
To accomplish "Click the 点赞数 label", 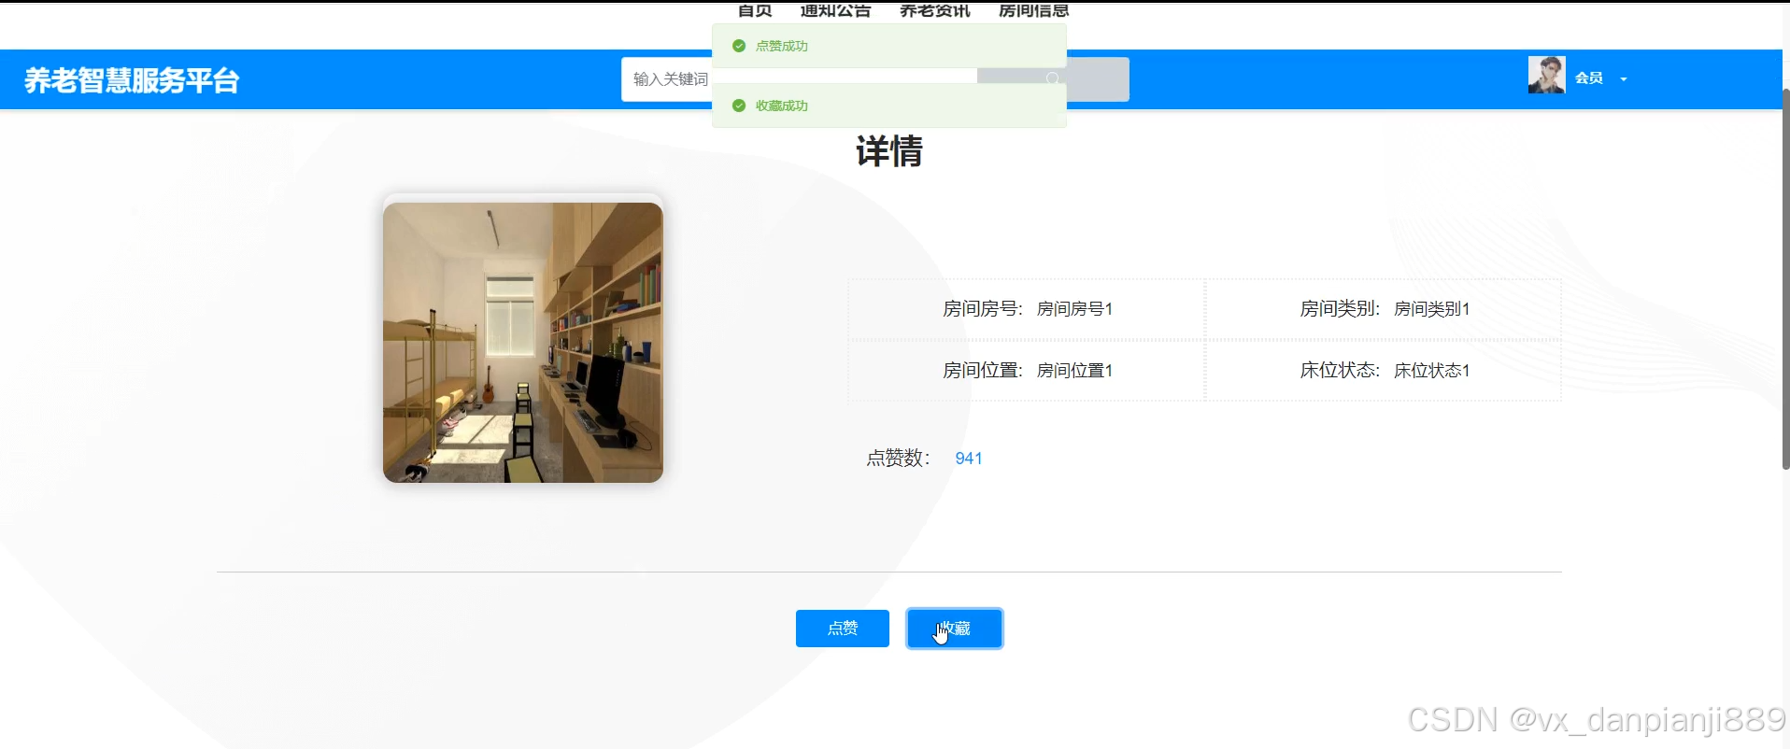I will [898, 459].
